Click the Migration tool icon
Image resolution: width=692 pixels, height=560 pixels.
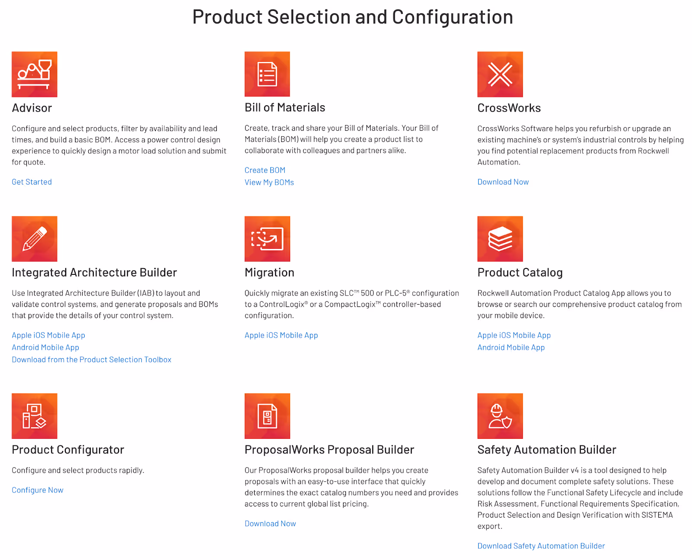pos(267,239)
